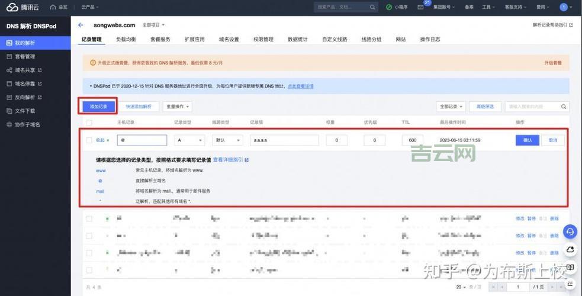
Task: Click the top search magnifier icon
Action: (372, 7)
